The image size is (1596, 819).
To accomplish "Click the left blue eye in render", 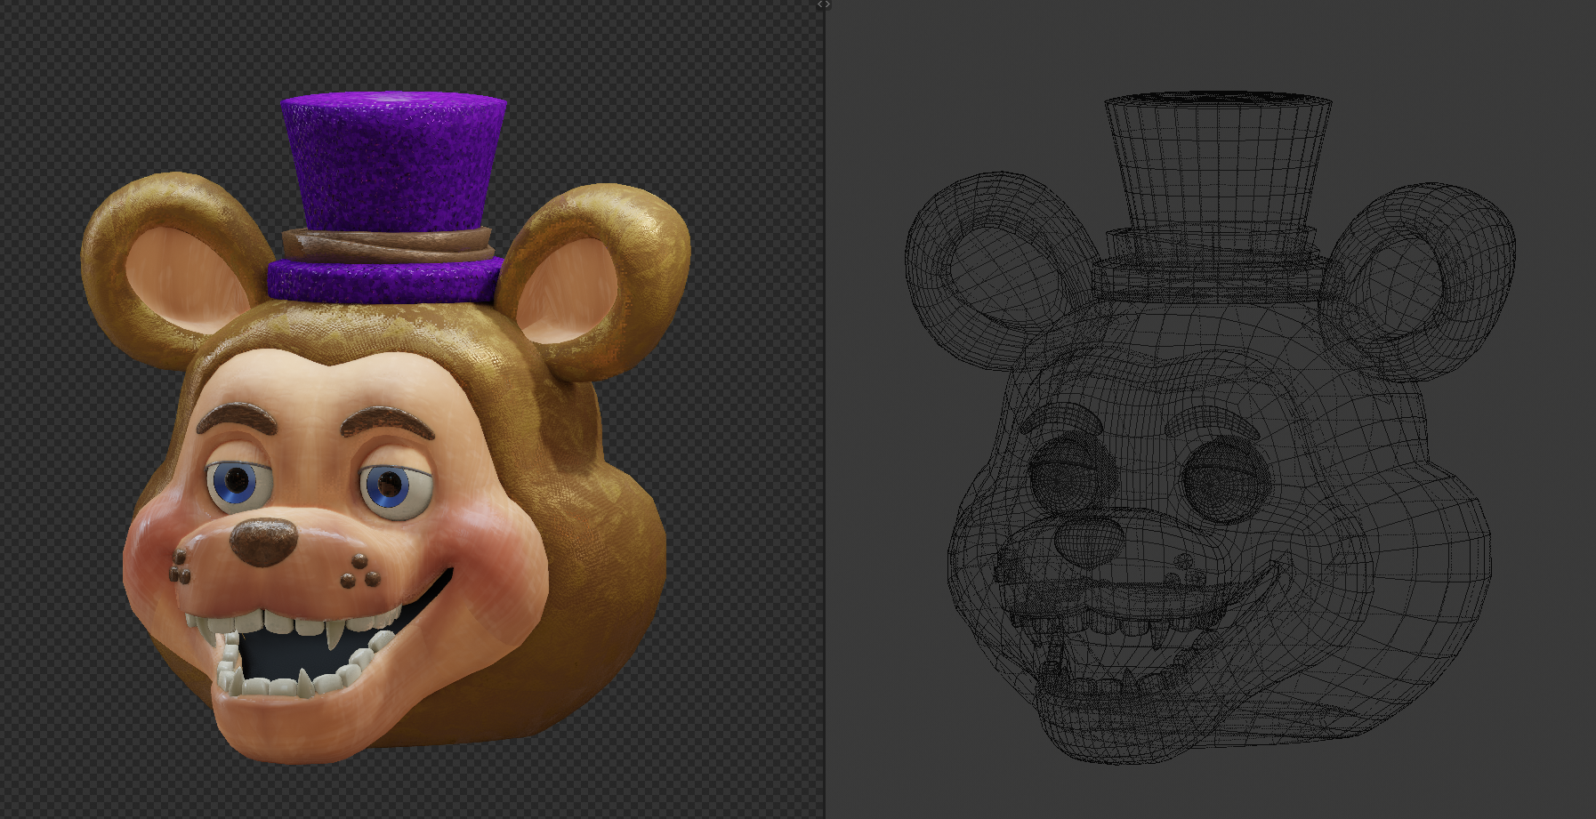I will [238, 485].
